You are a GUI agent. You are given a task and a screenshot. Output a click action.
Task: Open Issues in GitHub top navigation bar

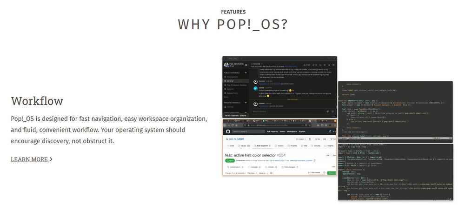[x=283, y=132]
